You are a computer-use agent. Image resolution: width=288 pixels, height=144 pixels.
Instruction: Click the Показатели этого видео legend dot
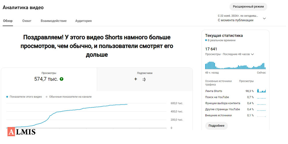click(x=7, y=97)
